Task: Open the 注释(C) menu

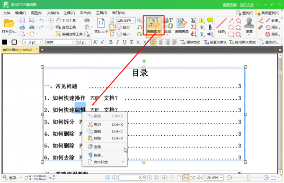Action: [69, 13]
